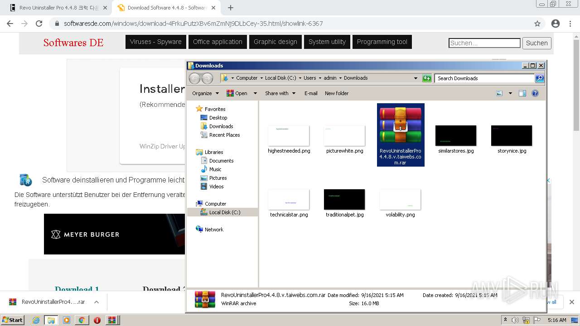Image resolution: width=580 pixels, height=326 pixels.
Task: Open the System utility menu
Action: 327,42
